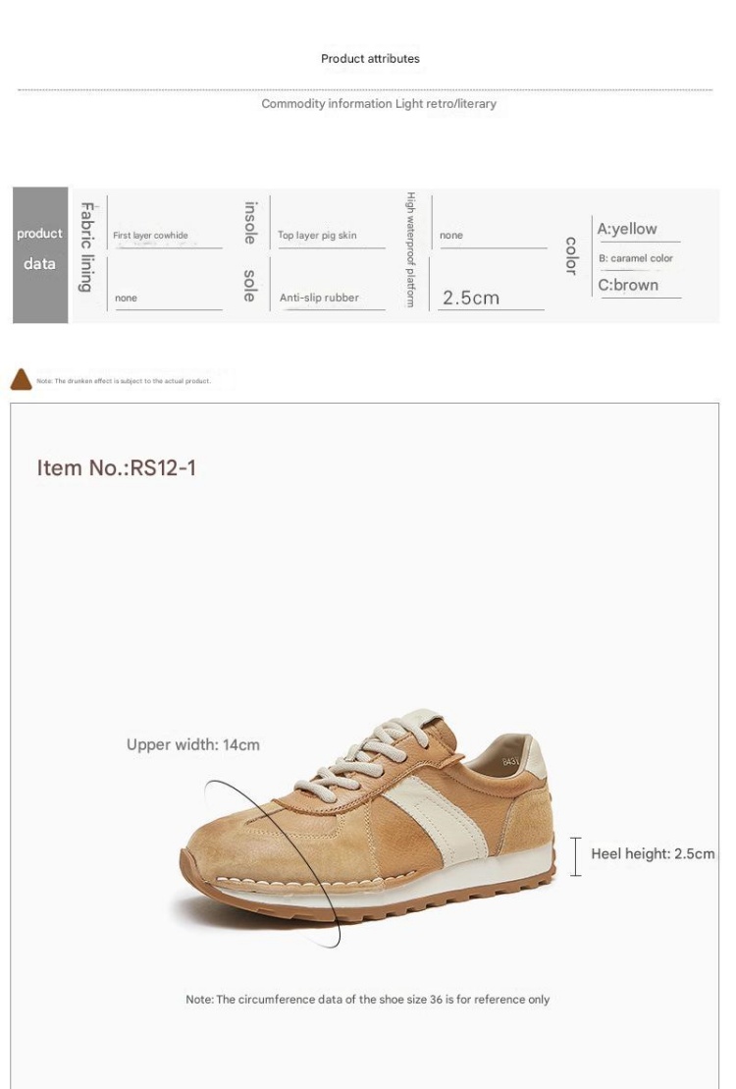Click the Item No.:RS12-1 text
Screen dimensions: 736x1089
[x=117, y=468]
